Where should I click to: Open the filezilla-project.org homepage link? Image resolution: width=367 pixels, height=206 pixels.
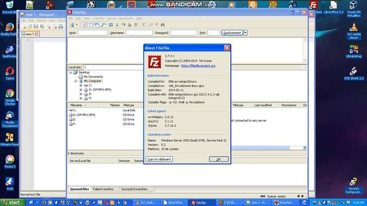click(198, 66)
